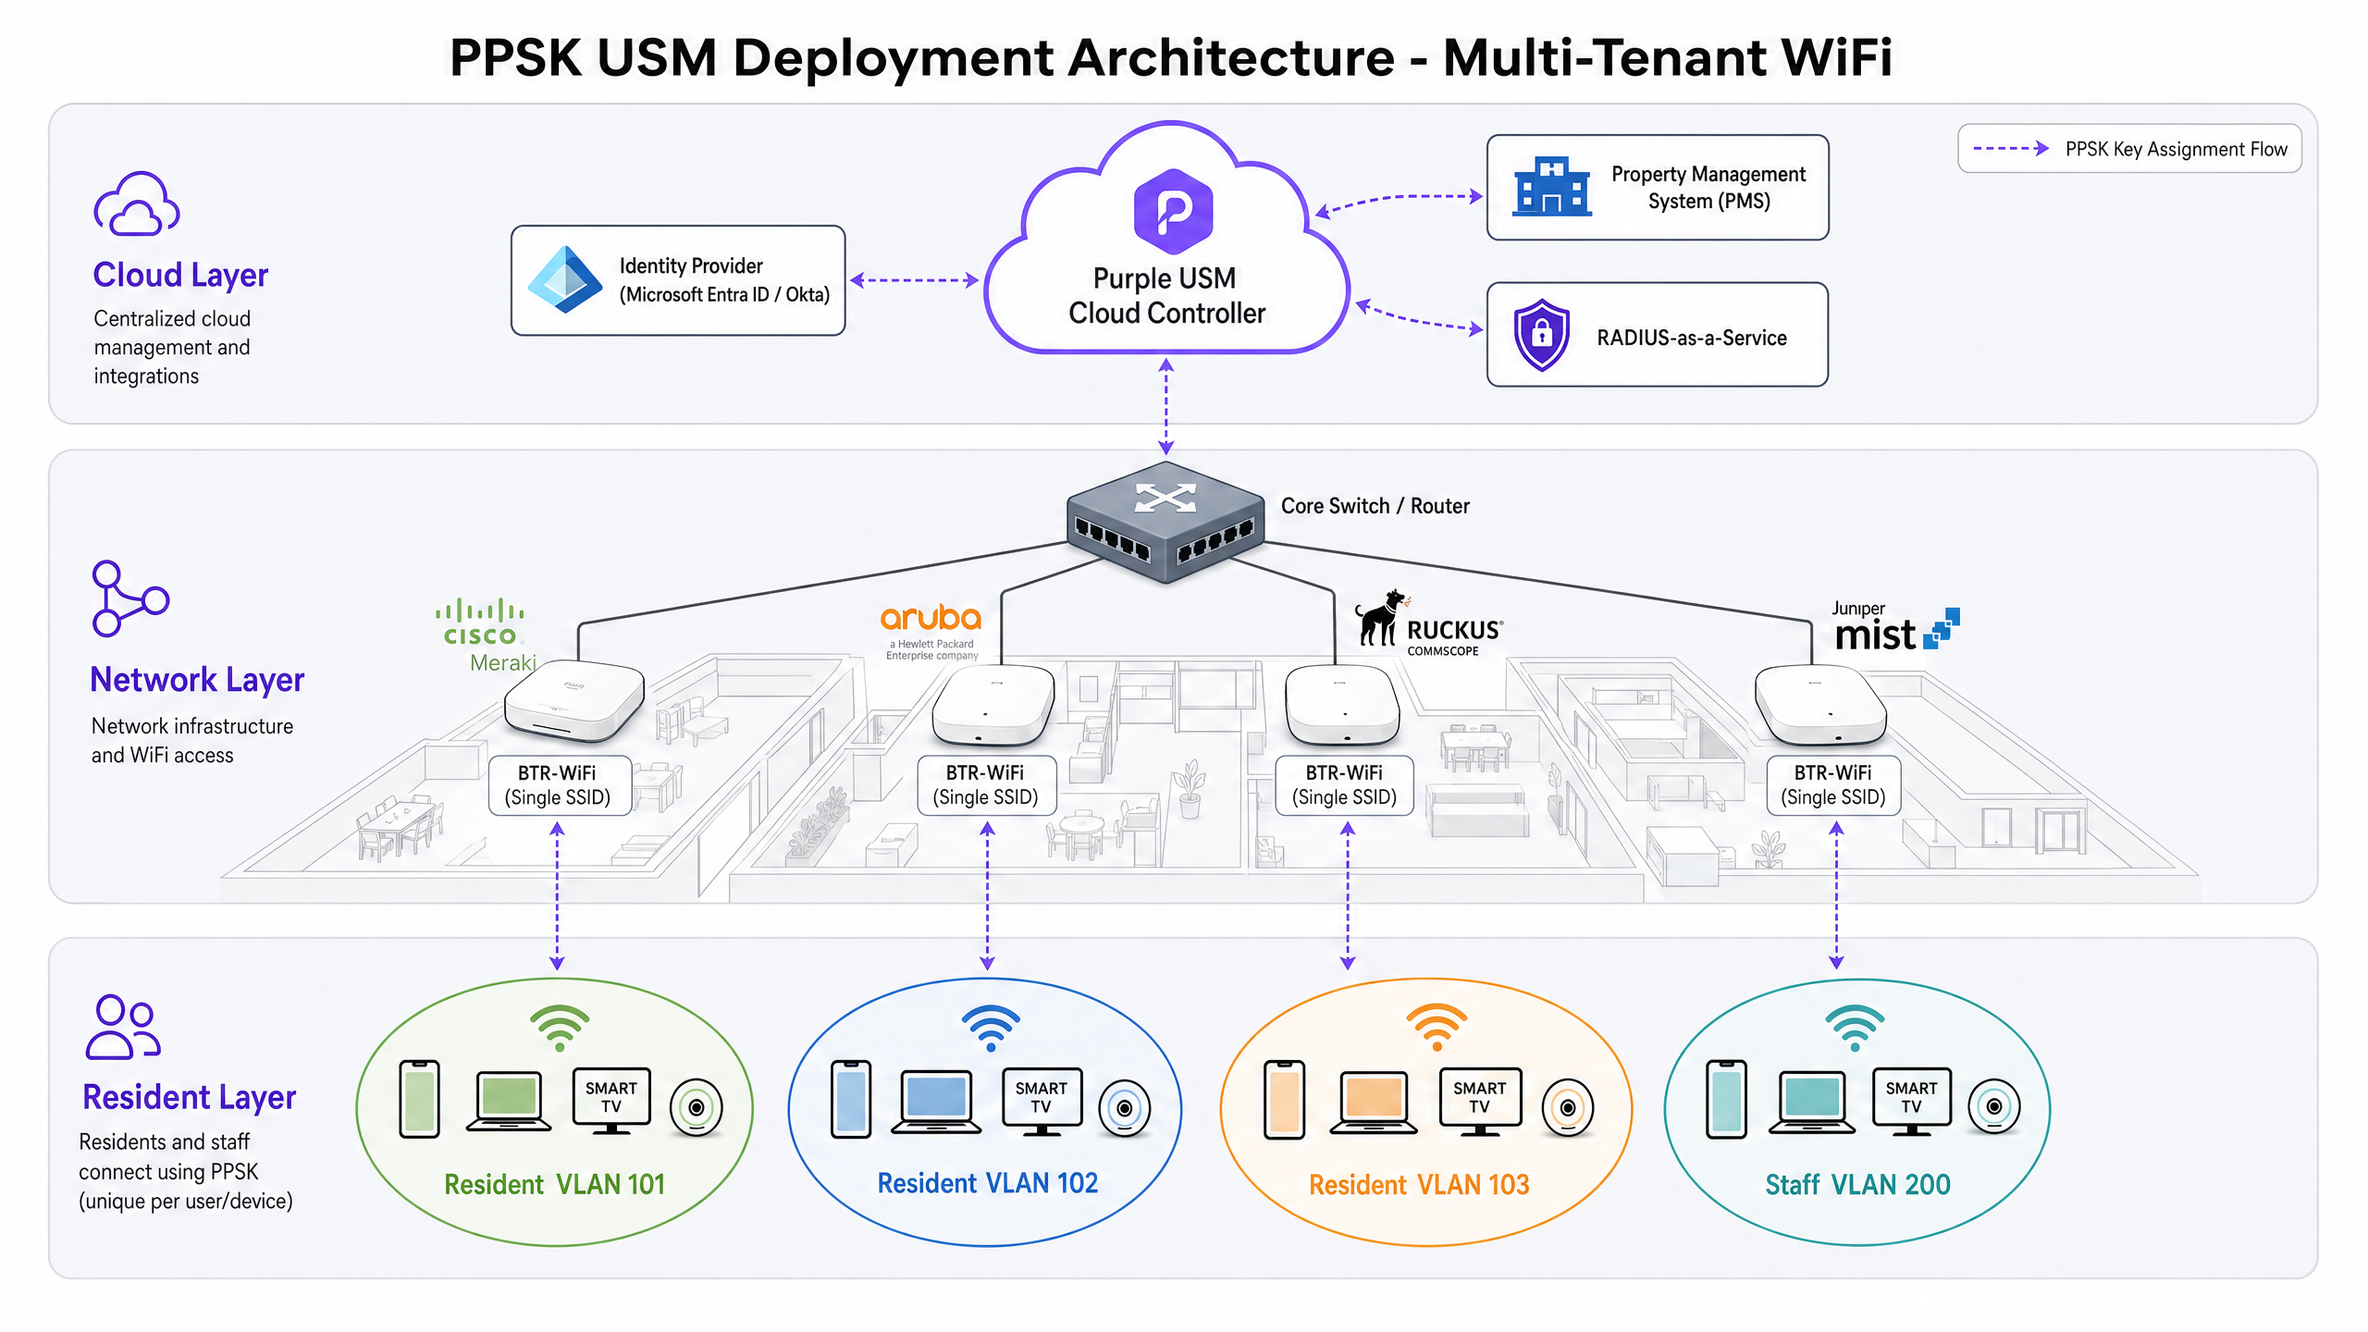Select the Property Management building icon
Viewport: 2368px width, 1332px height.
pyautogui.click(x=1552, y=186)
